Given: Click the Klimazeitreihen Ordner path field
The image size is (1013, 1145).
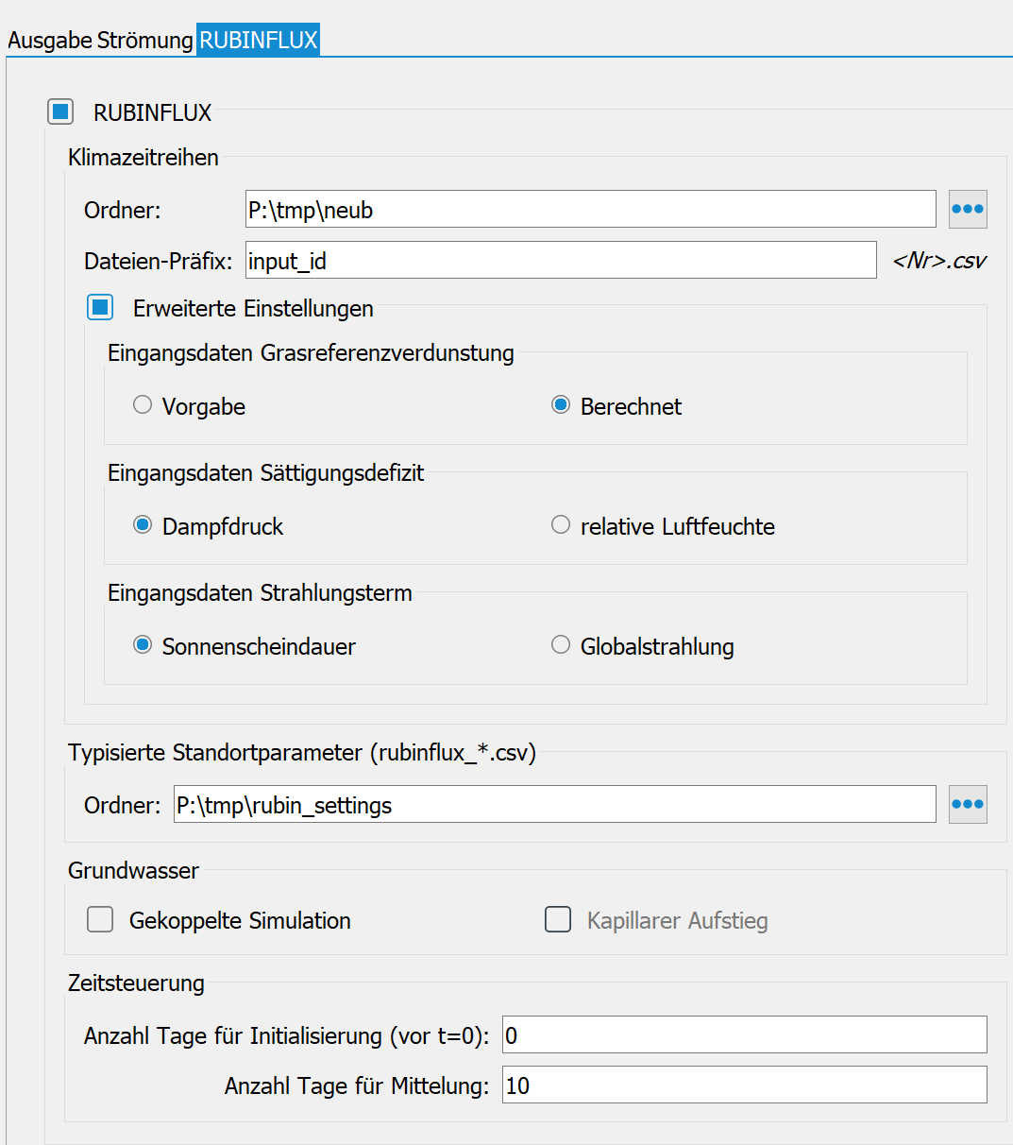Looking at the screenshot, I should coord(590,210).
